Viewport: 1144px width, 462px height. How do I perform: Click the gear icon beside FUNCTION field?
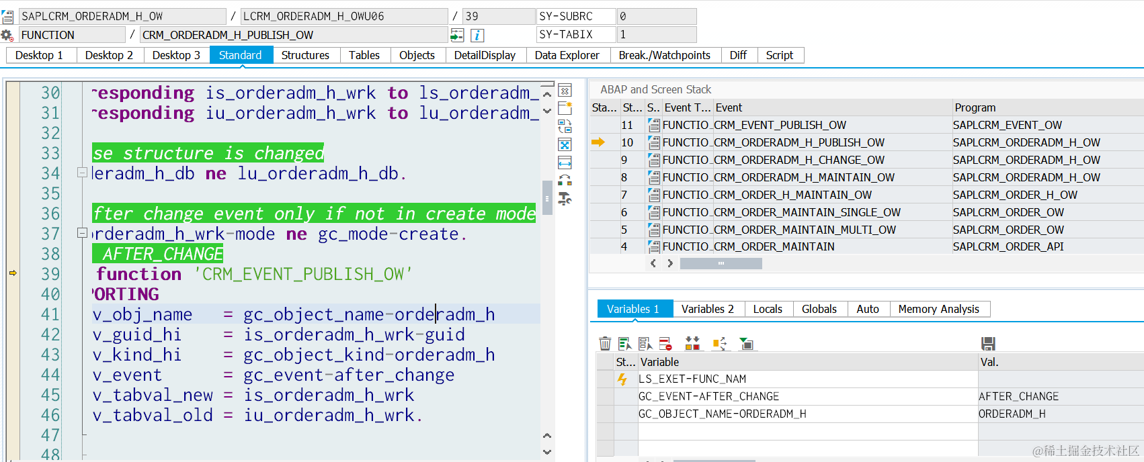click(x=7, y=35)
